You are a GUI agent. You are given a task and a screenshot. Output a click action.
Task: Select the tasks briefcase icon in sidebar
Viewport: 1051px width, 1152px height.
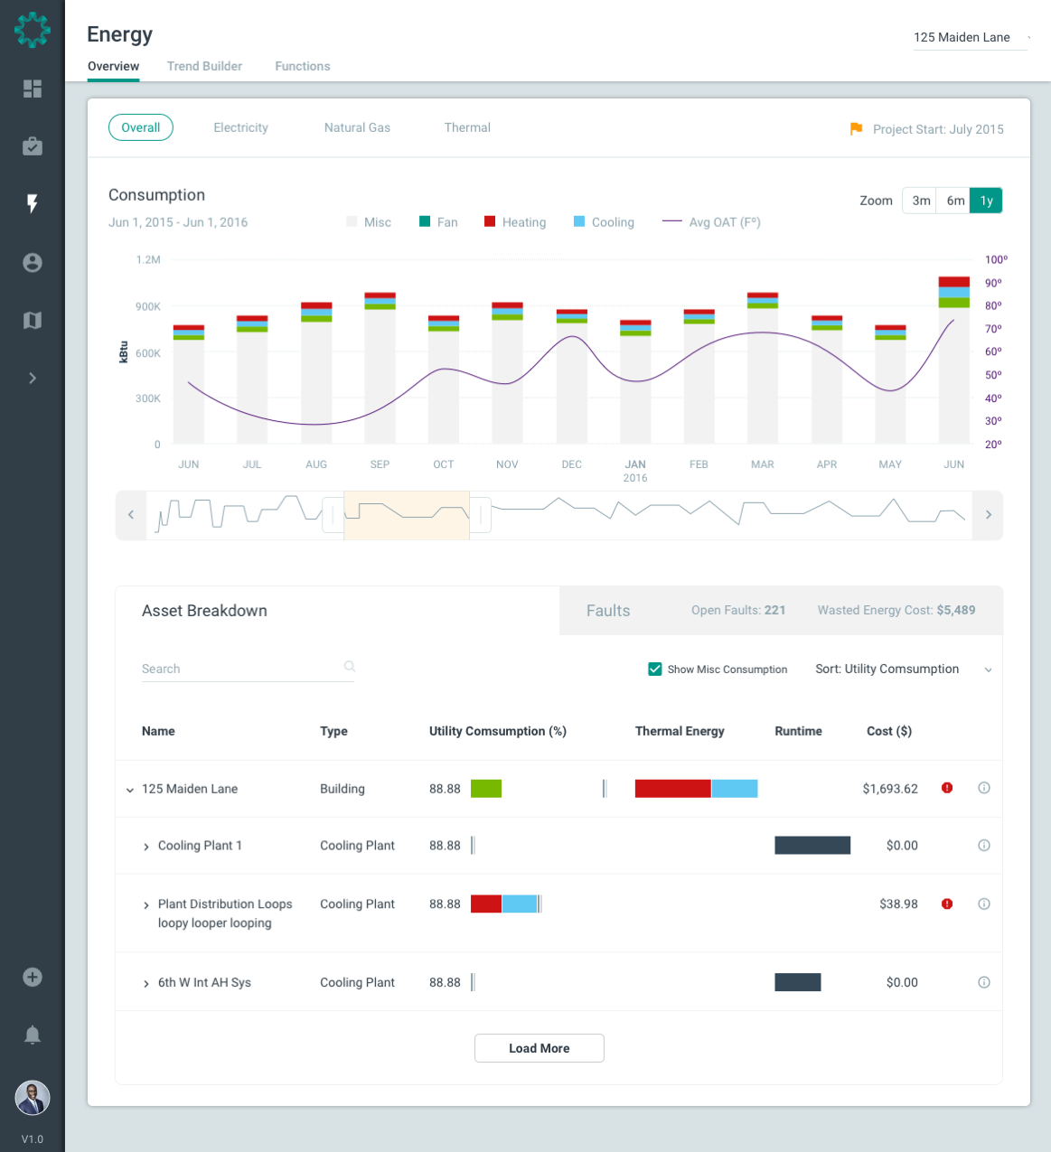pyautogui.click(x=33, y=146)
